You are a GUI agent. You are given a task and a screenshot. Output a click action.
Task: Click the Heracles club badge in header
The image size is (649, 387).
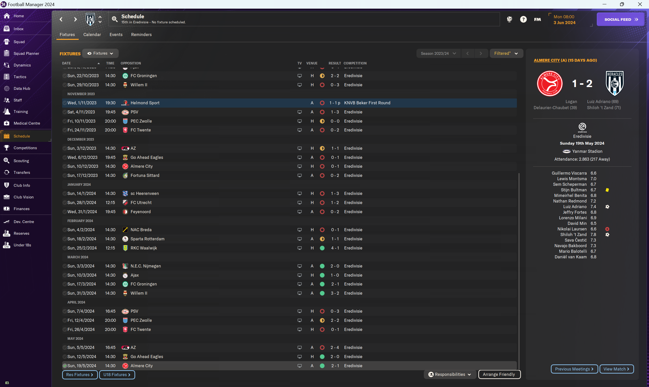click(x=90, y=19)
